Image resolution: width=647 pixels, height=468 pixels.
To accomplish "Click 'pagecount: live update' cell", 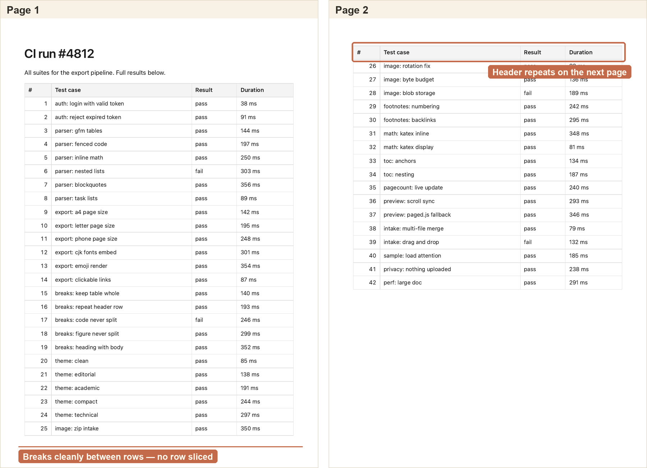I will pyautogui.click(x=450, y=188).
